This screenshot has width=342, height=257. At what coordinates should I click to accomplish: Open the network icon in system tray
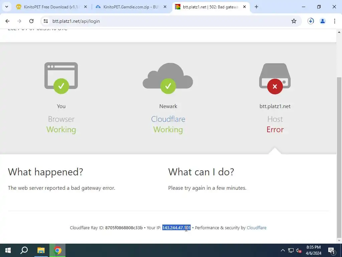point(291,250)
